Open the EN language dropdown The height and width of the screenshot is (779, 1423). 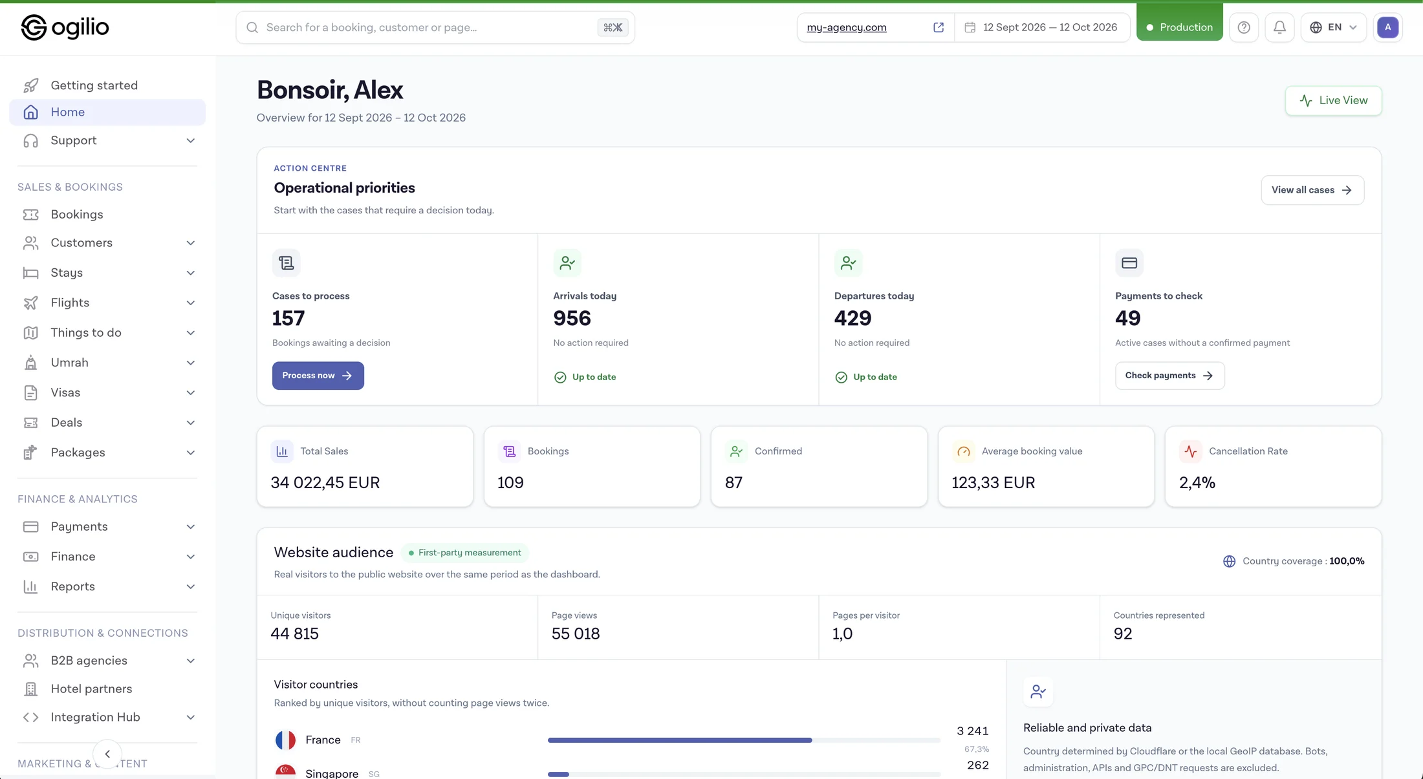tap(1333, 27)
